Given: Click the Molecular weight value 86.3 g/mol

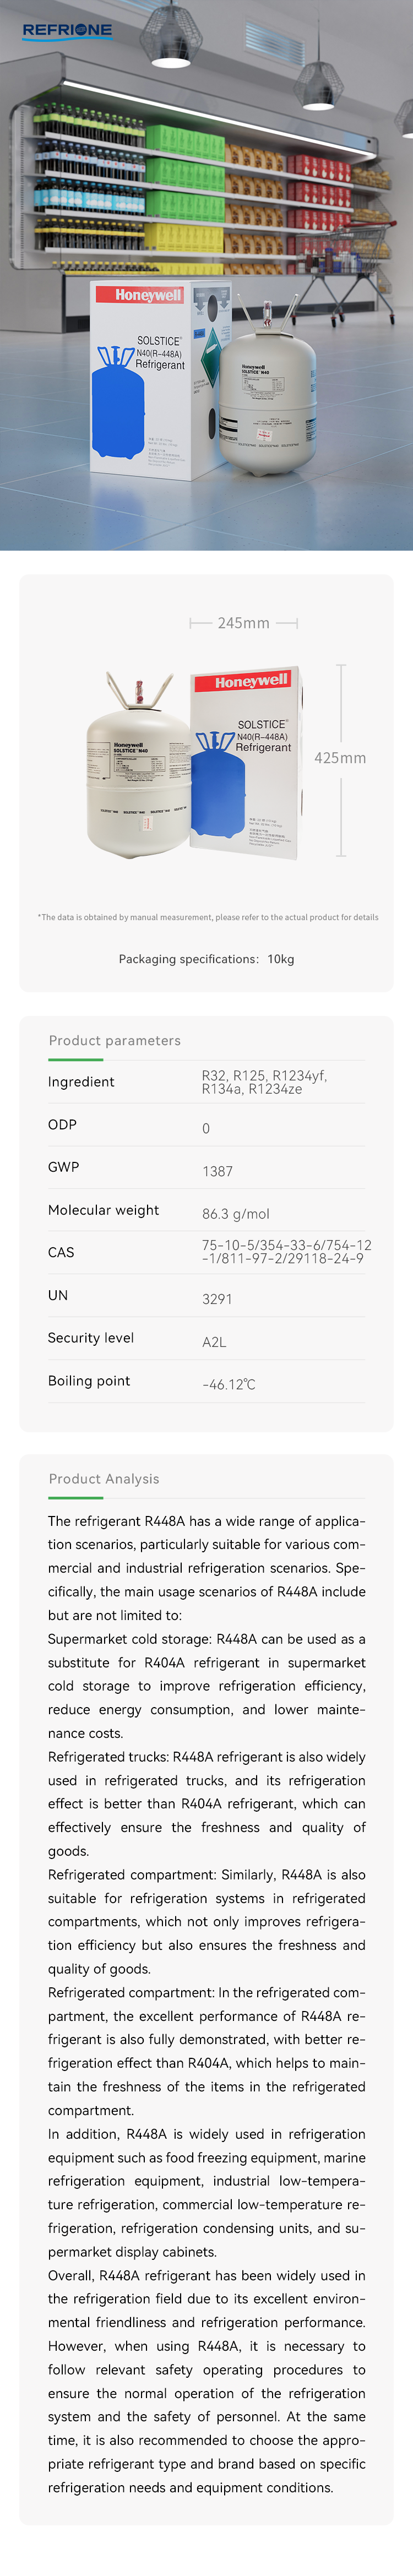Looking at the screenshot, I should click(236, 1214).
